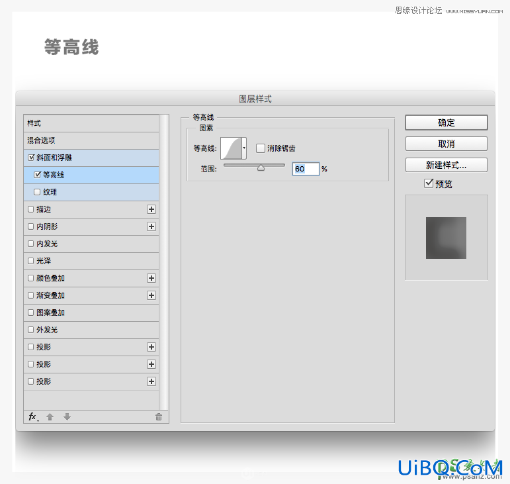Click plus icon beside 内阴影
The width and height of the screenshot is (510, 484).
pyautogui.click(x=151, y=226)
